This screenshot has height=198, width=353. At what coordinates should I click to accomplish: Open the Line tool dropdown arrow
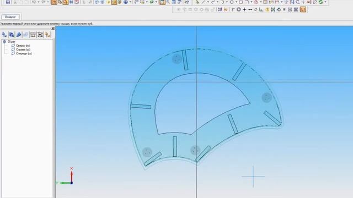coord(208,2)
